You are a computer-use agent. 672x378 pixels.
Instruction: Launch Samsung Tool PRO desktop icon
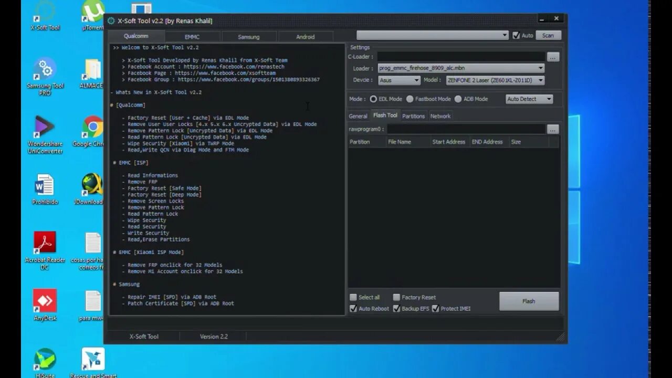coord(45,77)
